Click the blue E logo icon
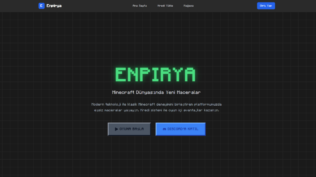 point(41,6)
